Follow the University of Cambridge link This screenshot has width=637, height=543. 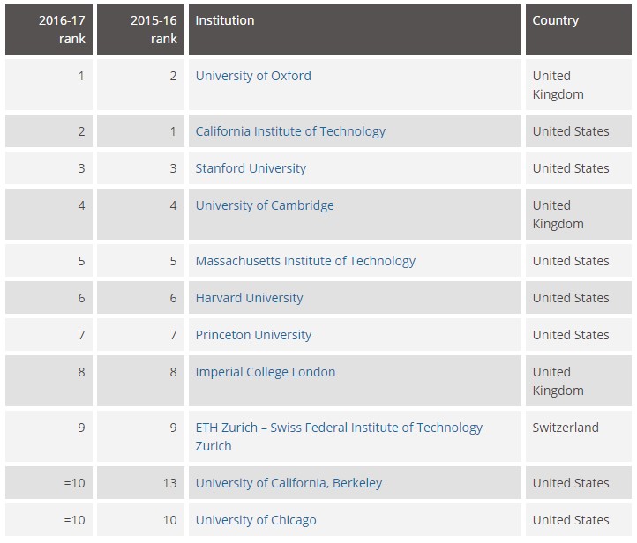(265, 205)
